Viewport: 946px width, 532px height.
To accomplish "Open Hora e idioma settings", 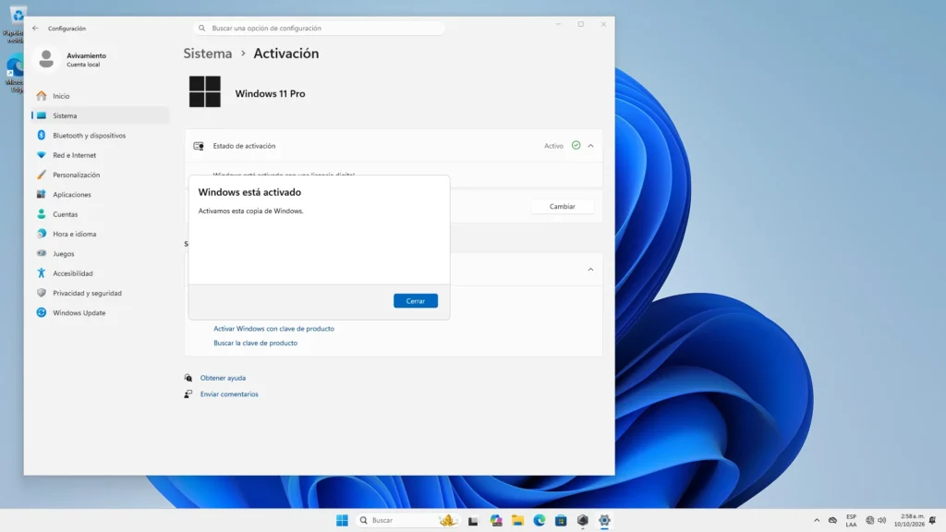I will [x=100, y=234].
